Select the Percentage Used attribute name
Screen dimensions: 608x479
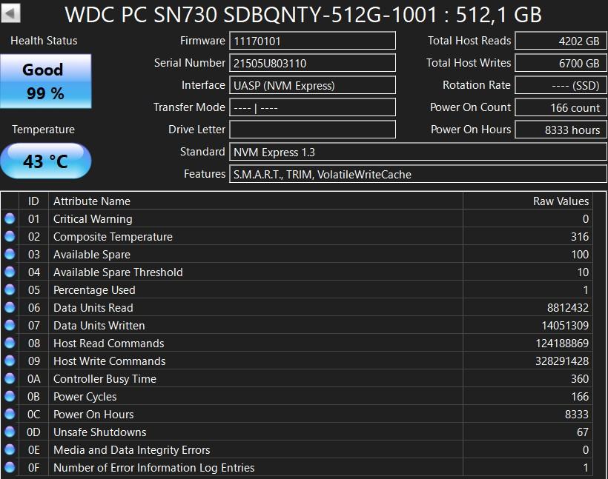94,289
